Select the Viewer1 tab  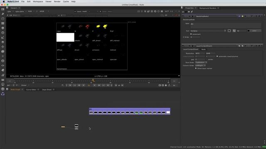point(14,8)
